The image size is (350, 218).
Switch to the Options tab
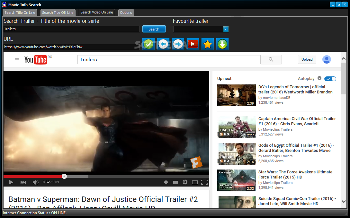coord(126,13)
